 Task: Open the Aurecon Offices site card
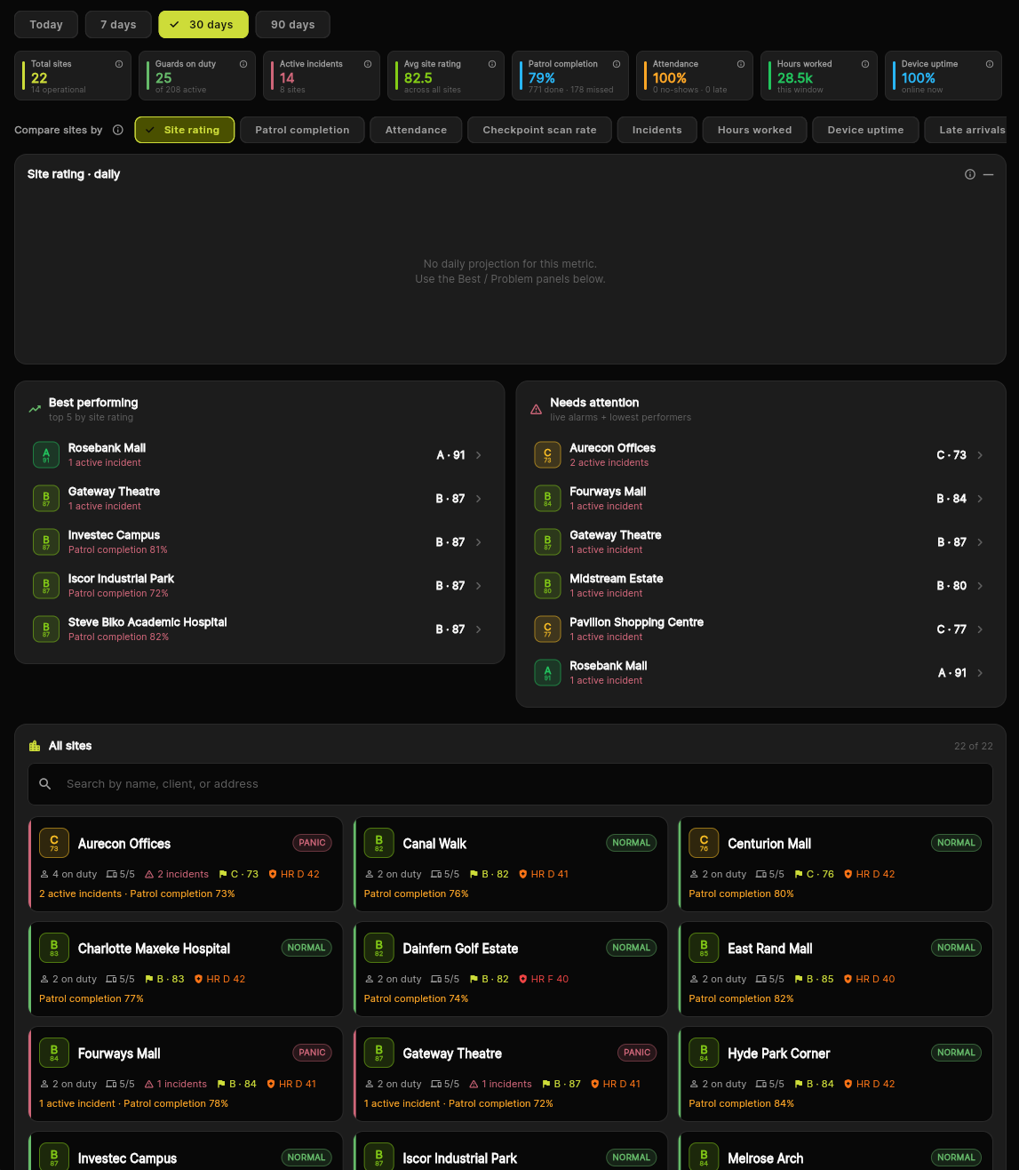click(x=186, y=864)
